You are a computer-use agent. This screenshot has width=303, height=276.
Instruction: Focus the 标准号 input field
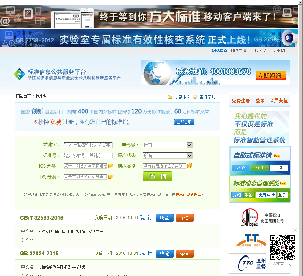pos(88,155)
